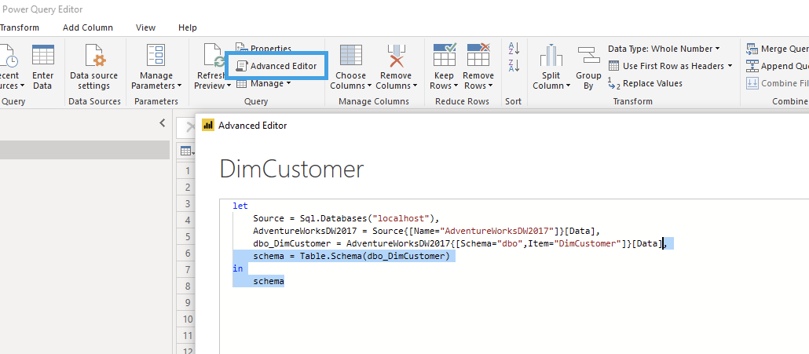Click the Group By icon
Viewport: 809px width, 354px height.
coord(589,55)
